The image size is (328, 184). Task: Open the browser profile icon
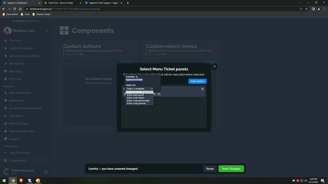pos(319,9)
